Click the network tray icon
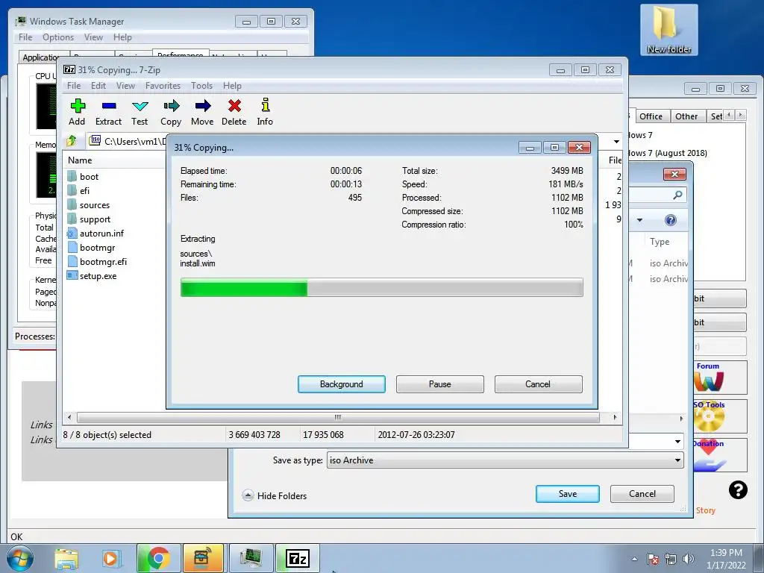Image resolution: width=764 pixels, height=573 pixels. 671,559
